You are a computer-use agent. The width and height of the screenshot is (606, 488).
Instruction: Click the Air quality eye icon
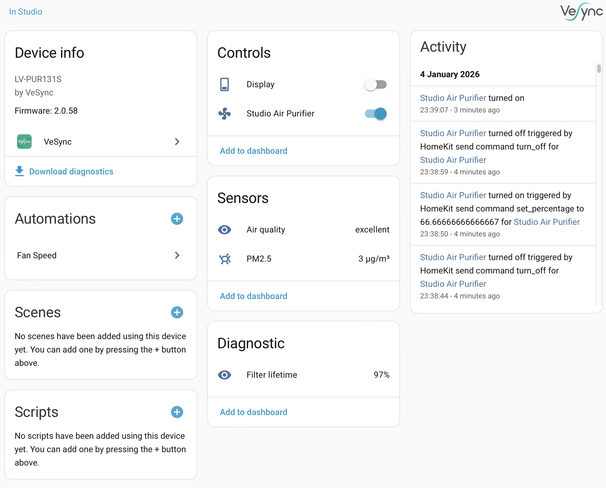click(225, 230)
